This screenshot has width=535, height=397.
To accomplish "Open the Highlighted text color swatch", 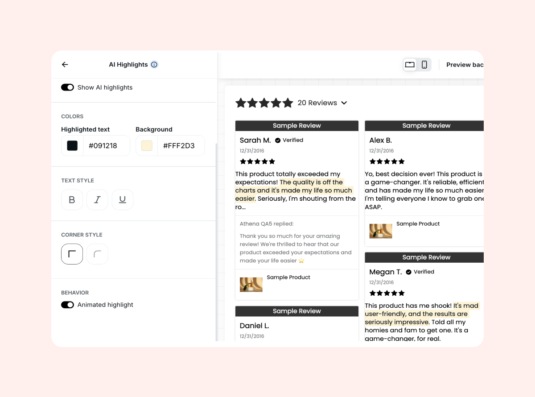I will [x=72, y=145].
